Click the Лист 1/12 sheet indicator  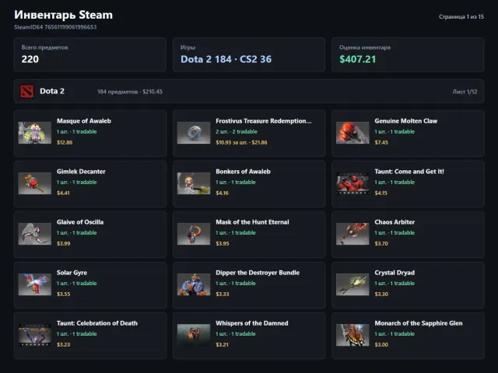(x=465, y=92)
